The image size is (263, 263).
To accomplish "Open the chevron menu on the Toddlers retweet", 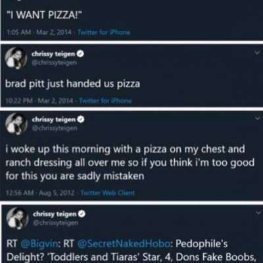I will (x=258, y=212).
